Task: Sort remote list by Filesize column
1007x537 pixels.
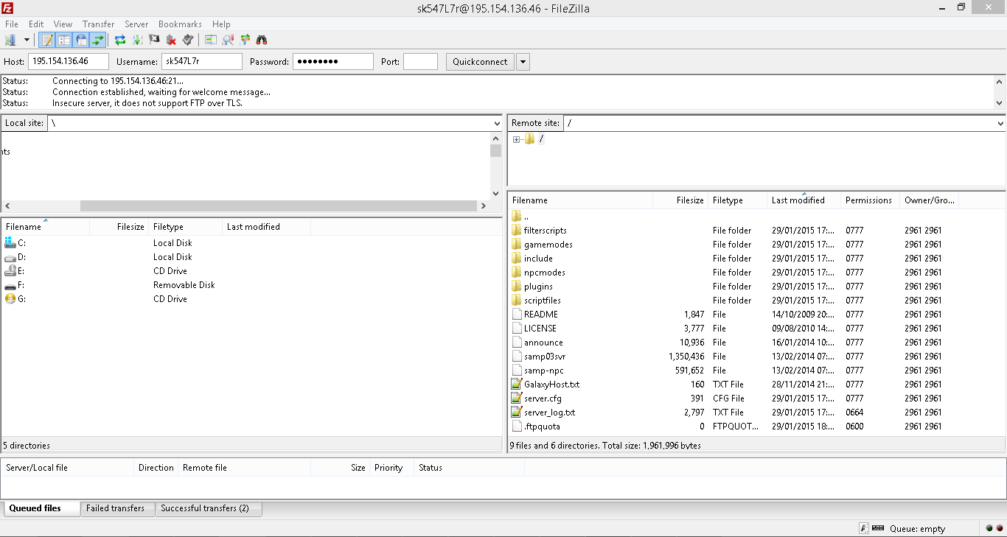Action: pyautogui.click(x=680, y=200)
